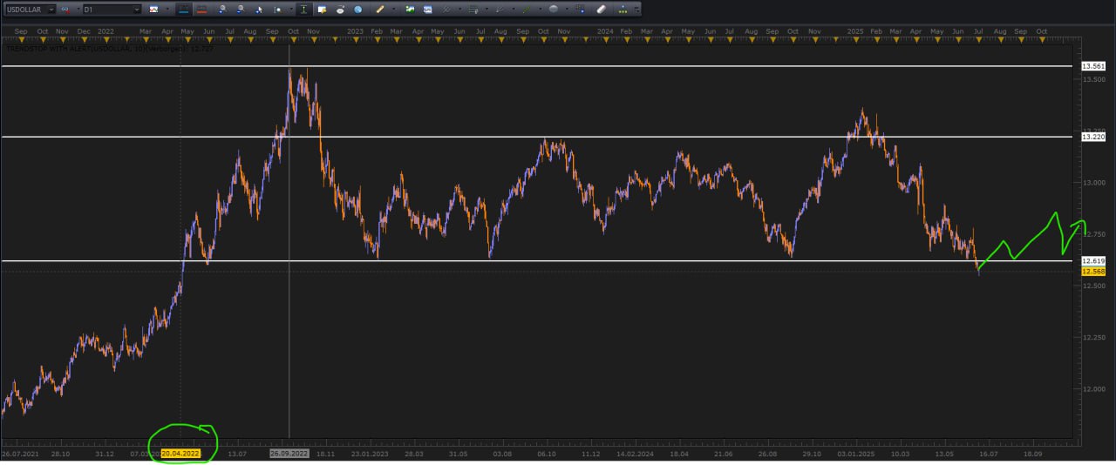Select the arrows drawing tool
This screenshot has width=1116, height=465.
[x=500, y=10]
